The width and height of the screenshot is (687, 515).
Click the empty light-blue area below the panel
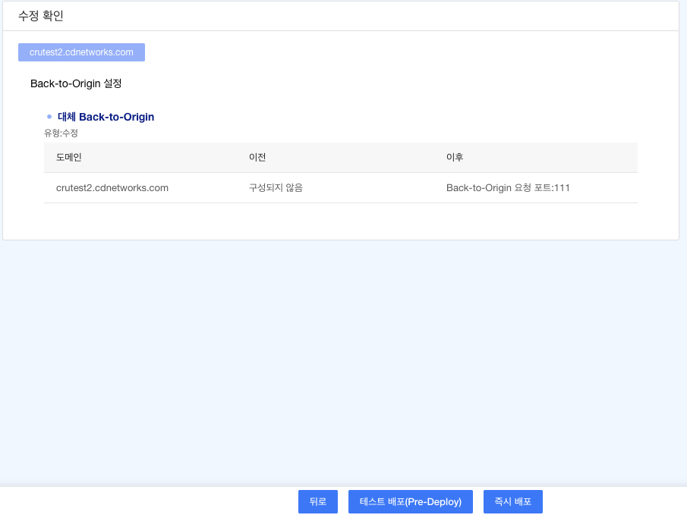tap(342, 356)
